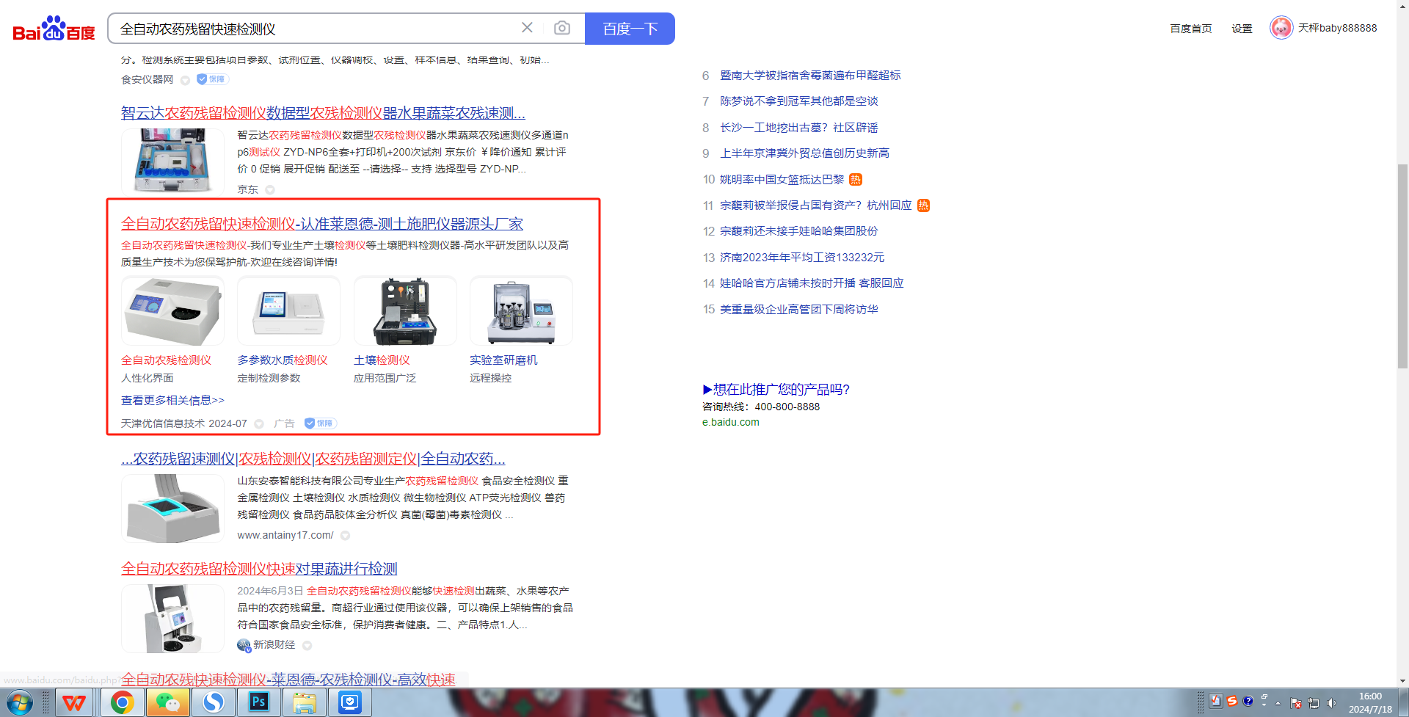Click the Baidu logo
This screenshot has height=717, width=1409.
54,29
